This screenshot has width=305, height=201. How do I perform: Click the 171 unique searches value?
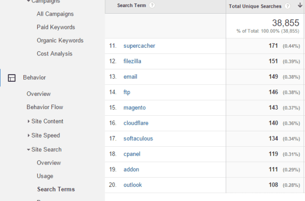point(273,46)
